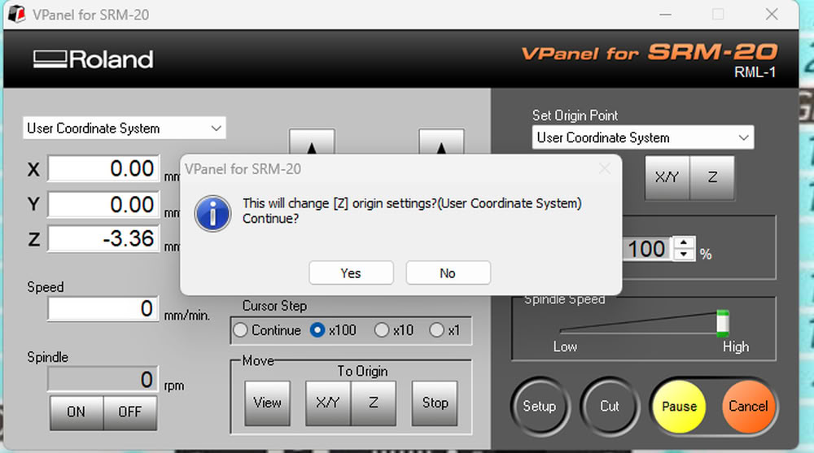Click the Speed mm/min value field
This screenshot has height=453, width=814.
click(x=103, y=309)
